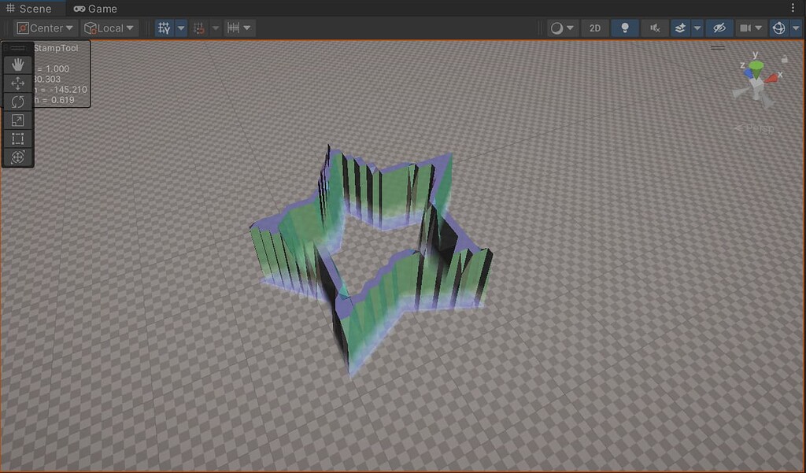Select the Transform tool

(x=17, y=157)
